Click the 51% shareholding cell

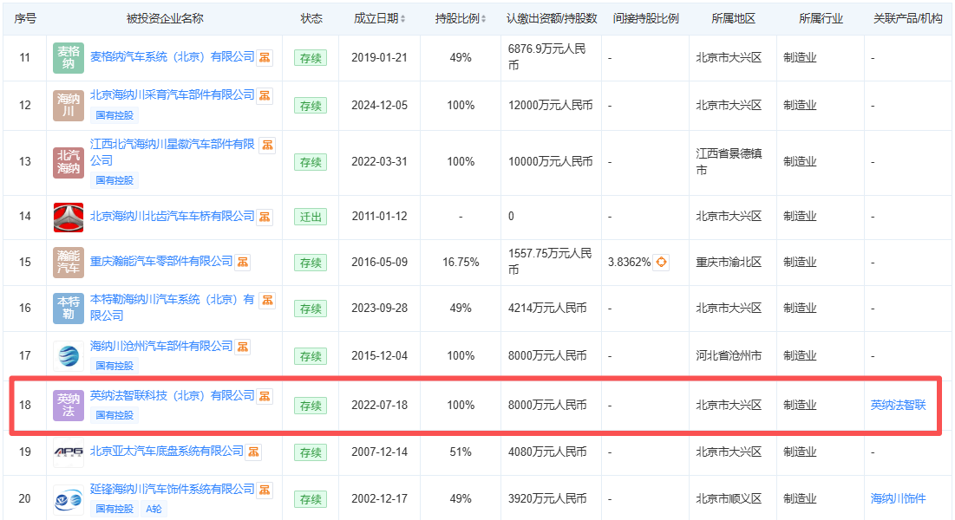[461, 452]
